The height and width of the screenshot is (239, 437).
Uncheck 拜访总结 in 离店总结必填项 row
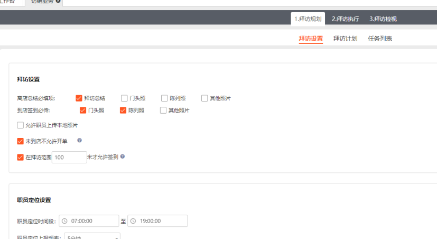coord(79,98)
